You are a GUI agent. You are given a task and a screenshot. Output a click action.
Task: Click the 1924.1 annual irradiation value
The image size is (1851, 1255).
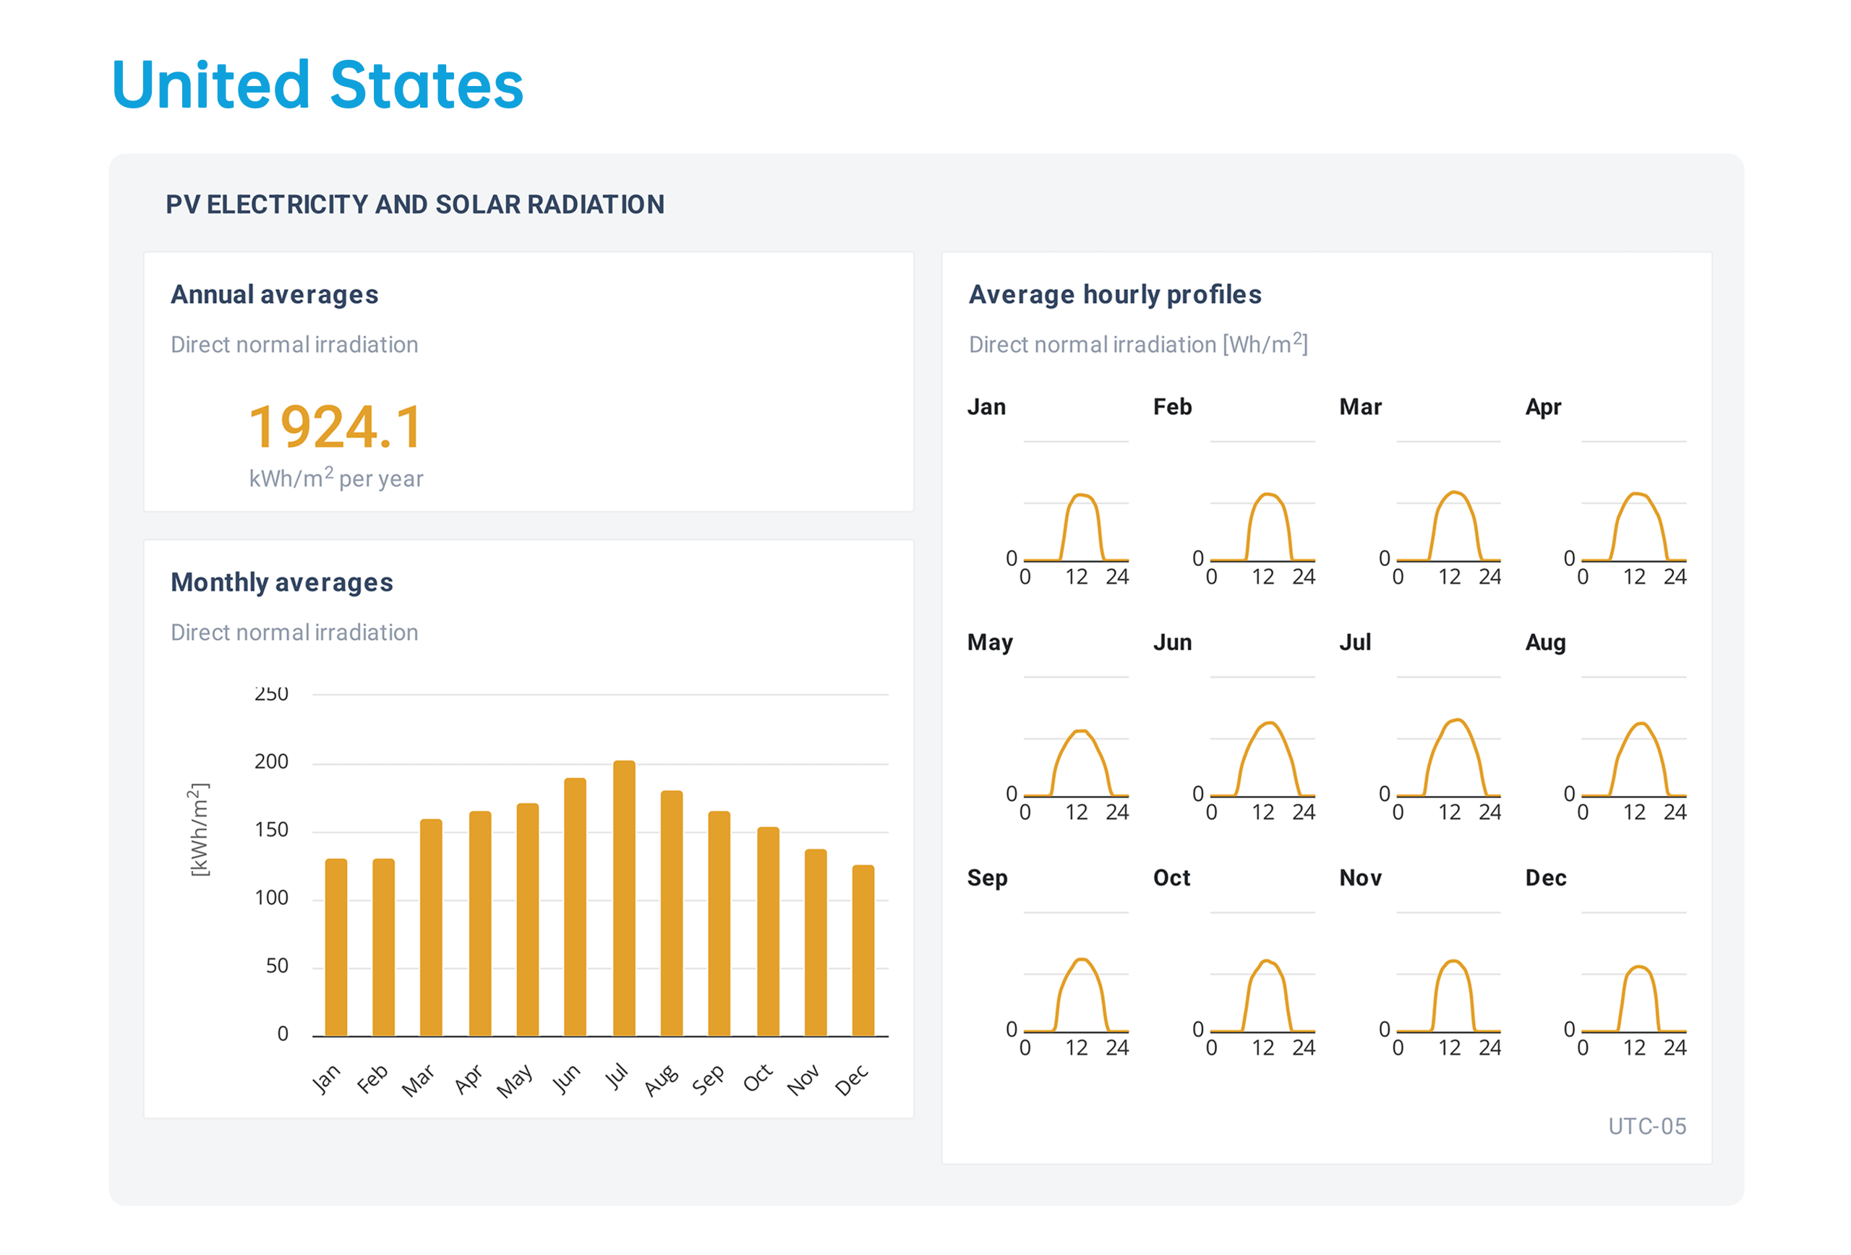(336, 427)
